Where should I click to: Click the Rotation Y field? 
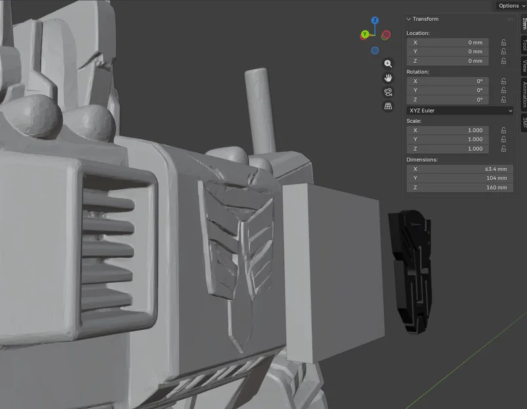pyautogui.click(x=447, y=90)
